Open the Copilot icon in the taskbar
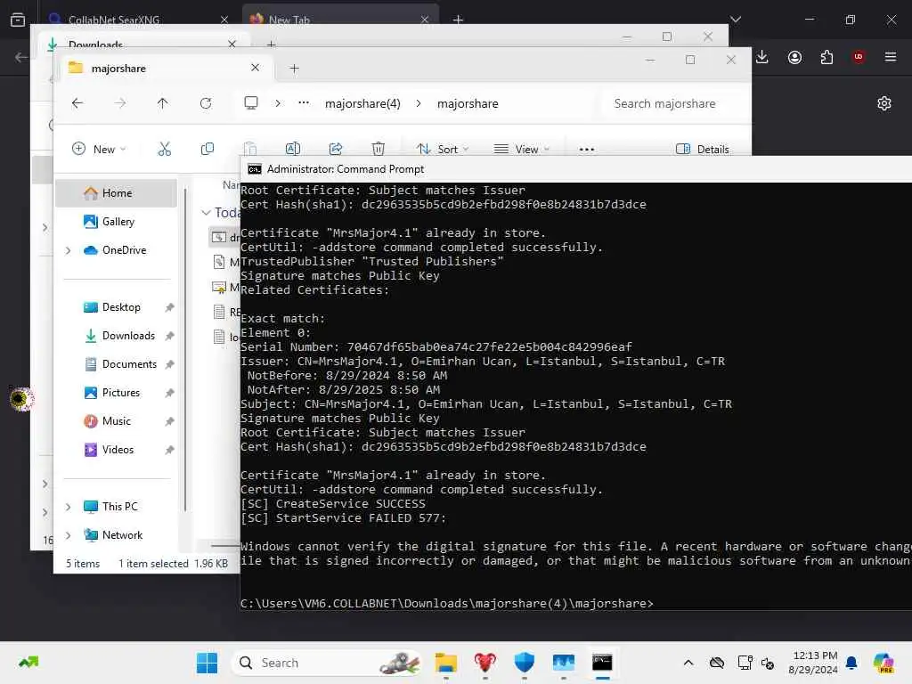Screen dimensions: 912x684 [x=883, y=663]
